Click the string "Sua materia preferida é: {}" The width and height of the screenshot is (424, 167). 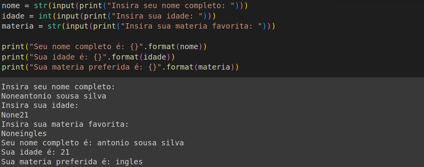[95, 67]
